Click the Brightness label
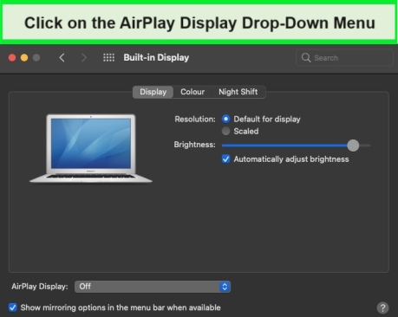This screenshot has width=398, height=317. 194,145
